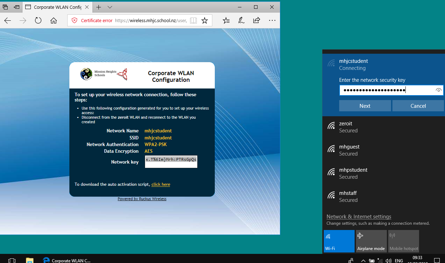The width and height of the screenshot is (445, 263).
Task: Toggle the Wi-Fi quick action tile
Action: coord(339,241)
